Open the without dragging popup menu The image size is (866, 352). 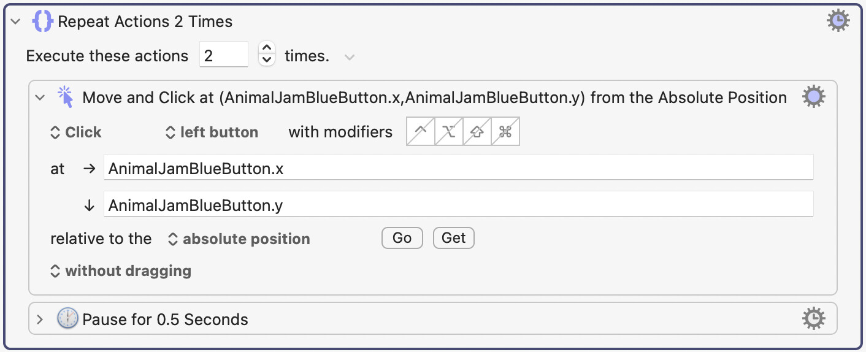coord(121,270)
